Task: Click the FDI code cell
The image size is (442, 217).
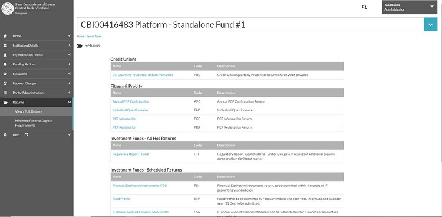Action: point(197,186)
